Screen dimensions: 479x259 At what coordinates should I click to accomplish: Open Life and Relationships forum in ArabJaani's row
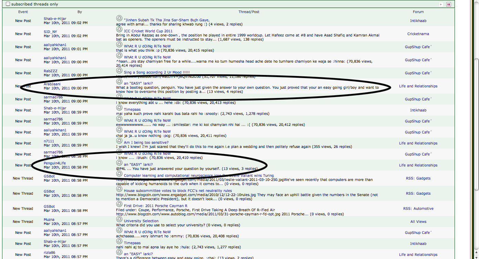[x=418, y=86]
